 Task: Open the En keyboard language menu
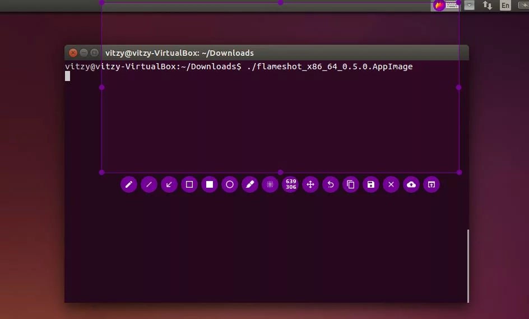tap(505, 6)
